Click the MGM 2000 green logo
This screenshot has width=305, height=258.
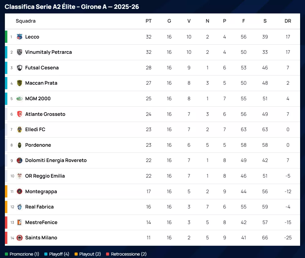click(x=20, y=99)
